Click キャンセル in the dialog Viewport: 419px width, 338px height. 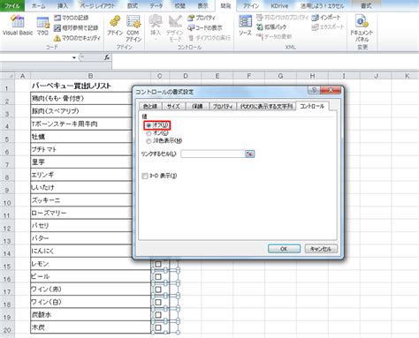[x=321, y=249]
